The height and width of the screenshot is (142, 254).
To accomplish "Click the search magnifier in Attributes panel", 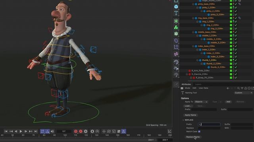I will (239, 88).
